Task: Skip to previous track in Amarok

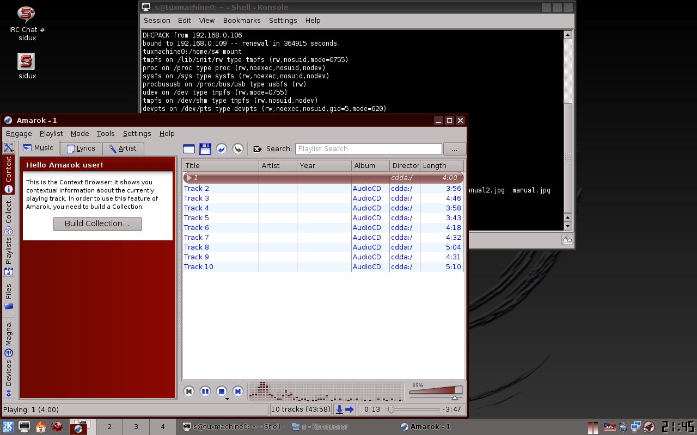Action: click(x=189, y=391)
